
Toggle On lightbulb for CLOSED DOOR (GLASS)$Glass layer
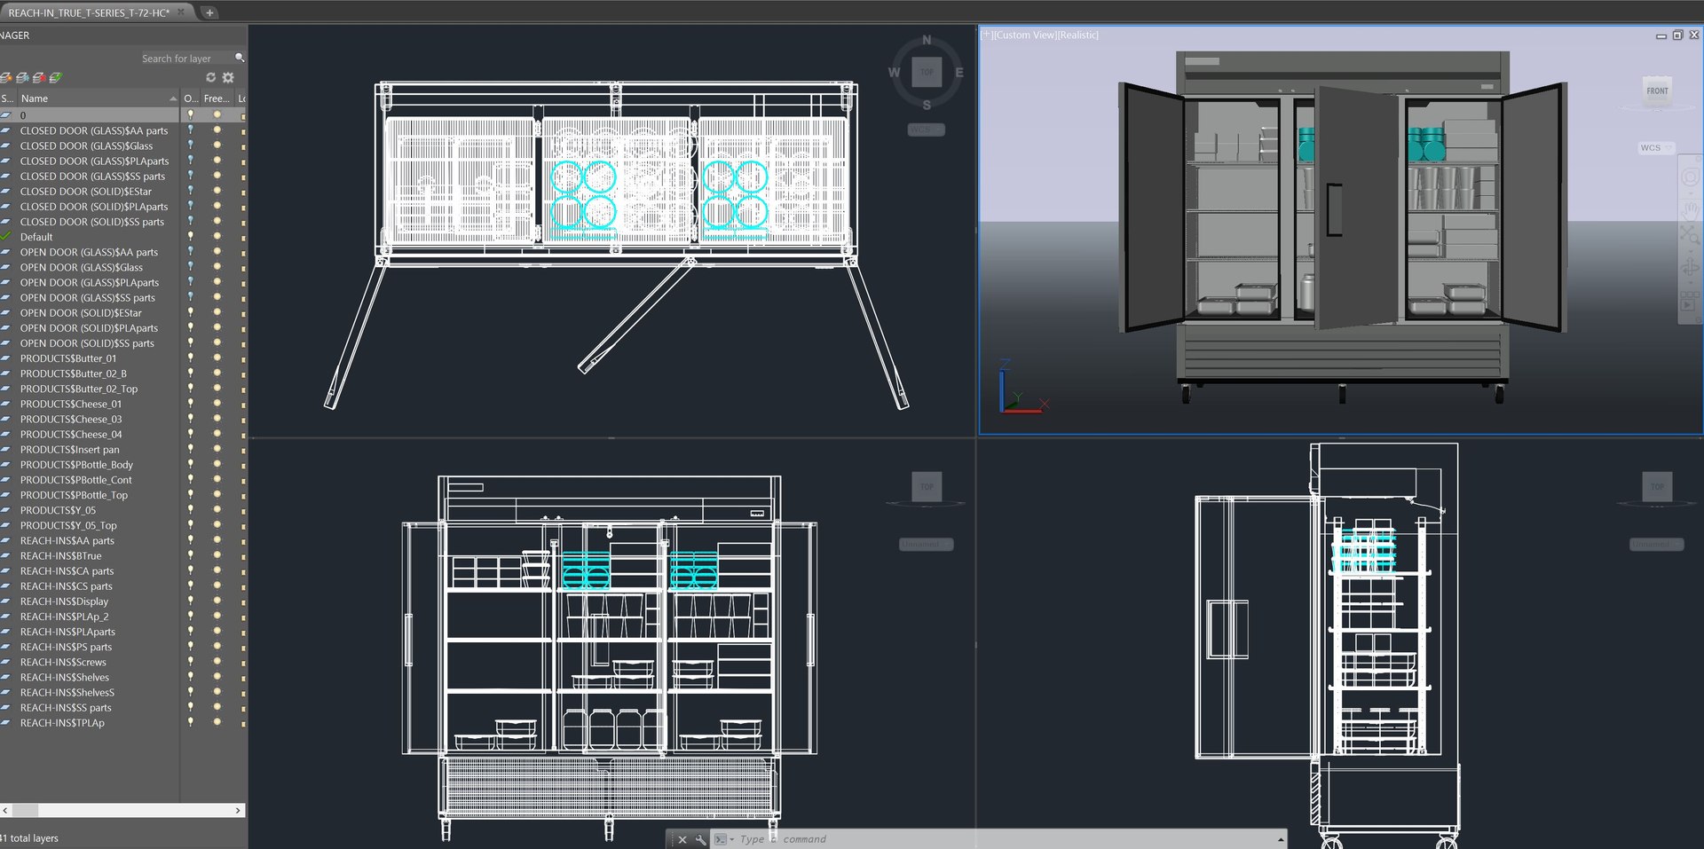(190, 145)
